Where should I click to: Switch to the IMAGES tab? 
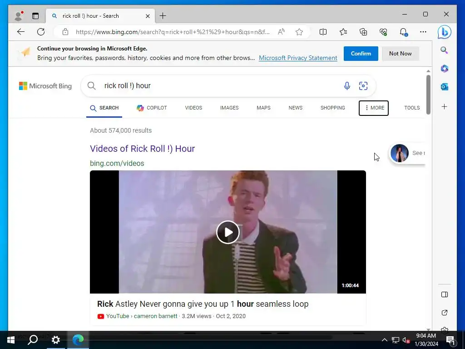click(229, 108)
